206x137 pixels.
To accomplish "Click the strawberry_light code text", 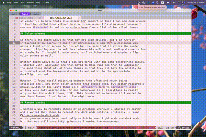I will click(124, 87).
